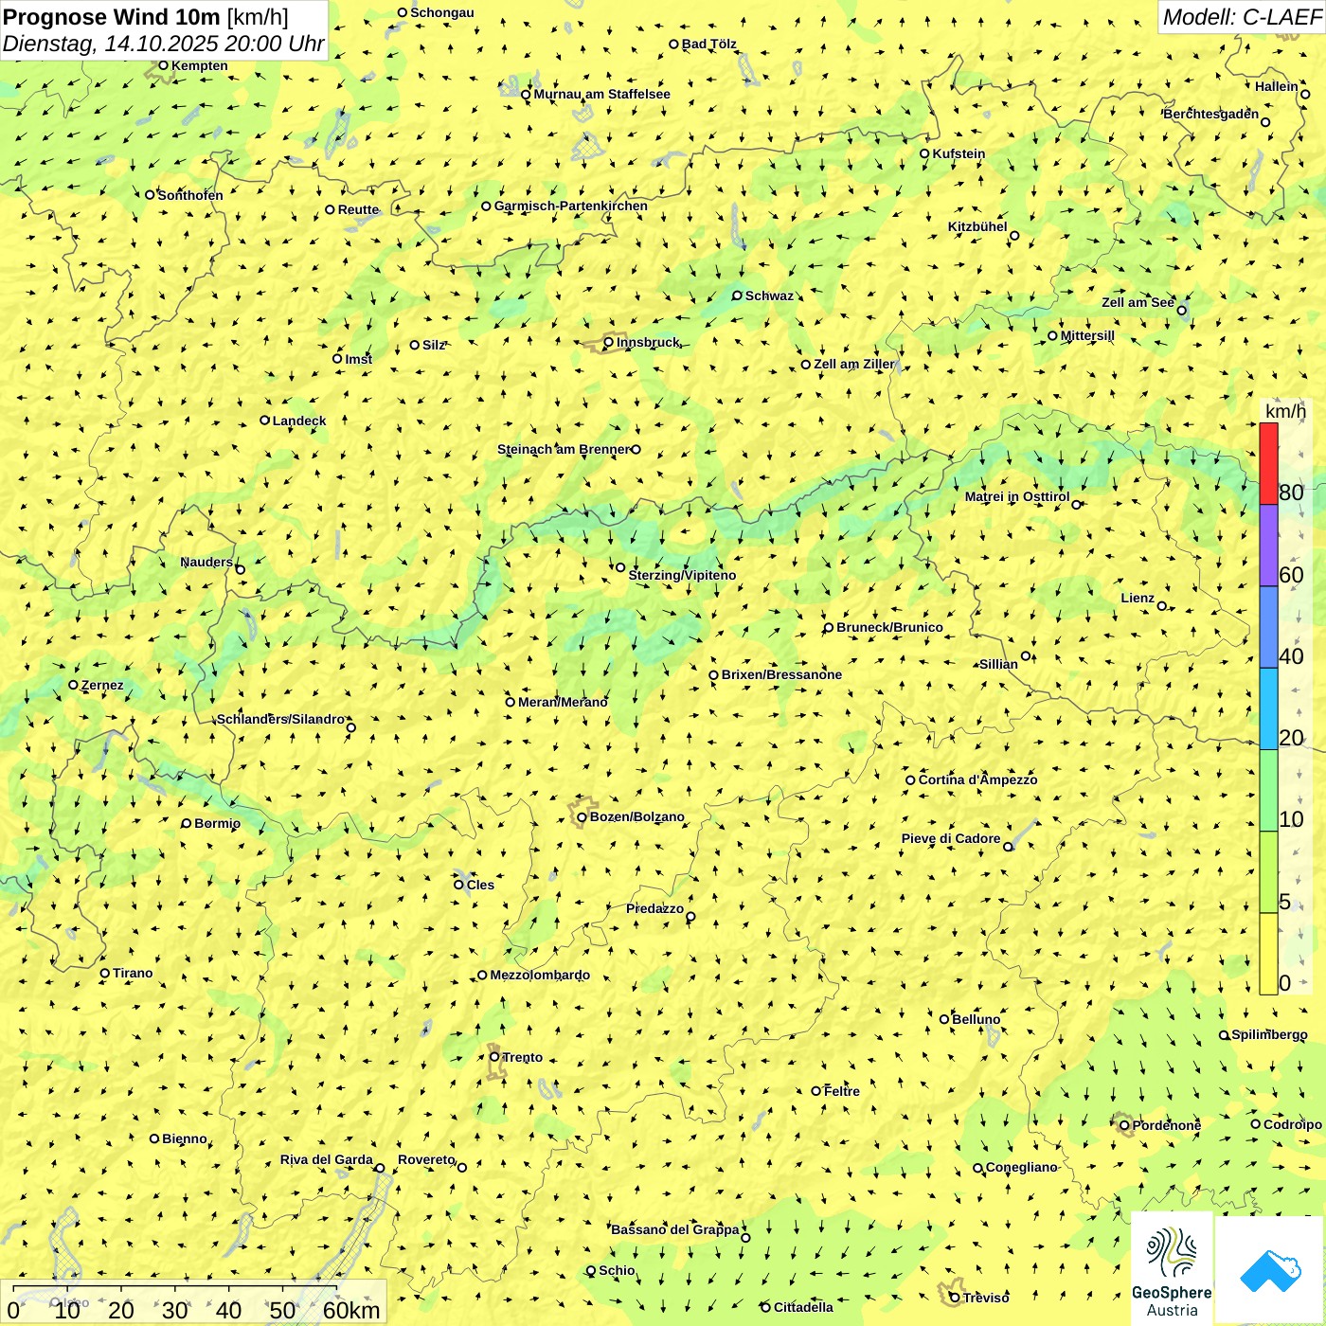Select the red 80+ km/h legend color
Screen dimensions: 1326x1326
click(1268, 464)
